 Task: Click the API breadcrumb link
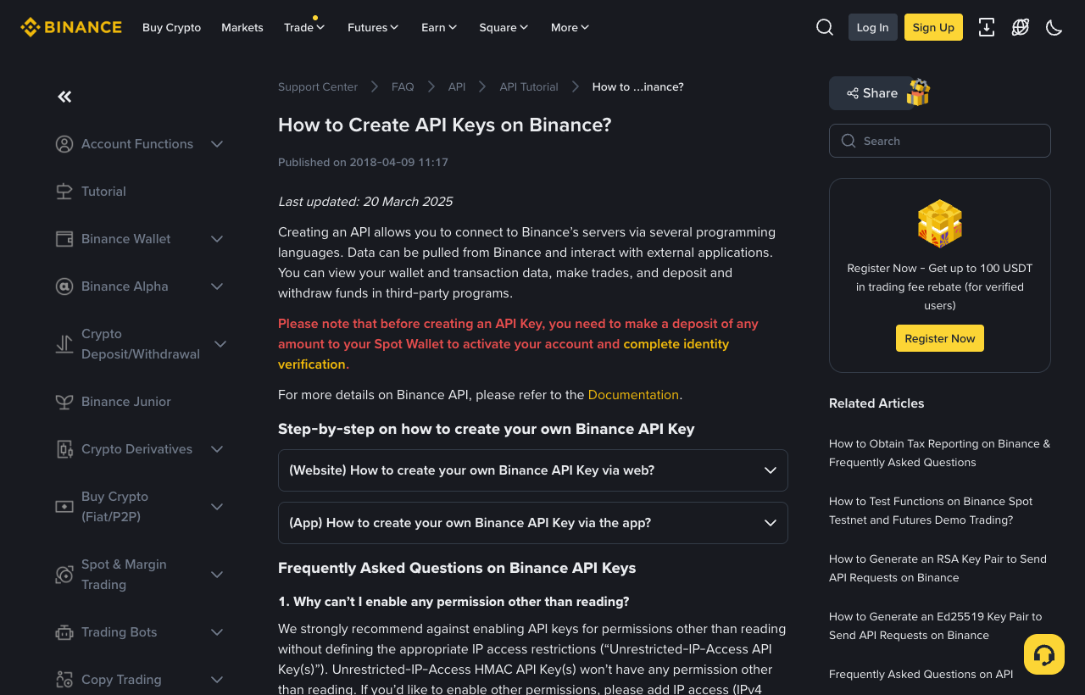pyautogui.click(x=457, y=86)
